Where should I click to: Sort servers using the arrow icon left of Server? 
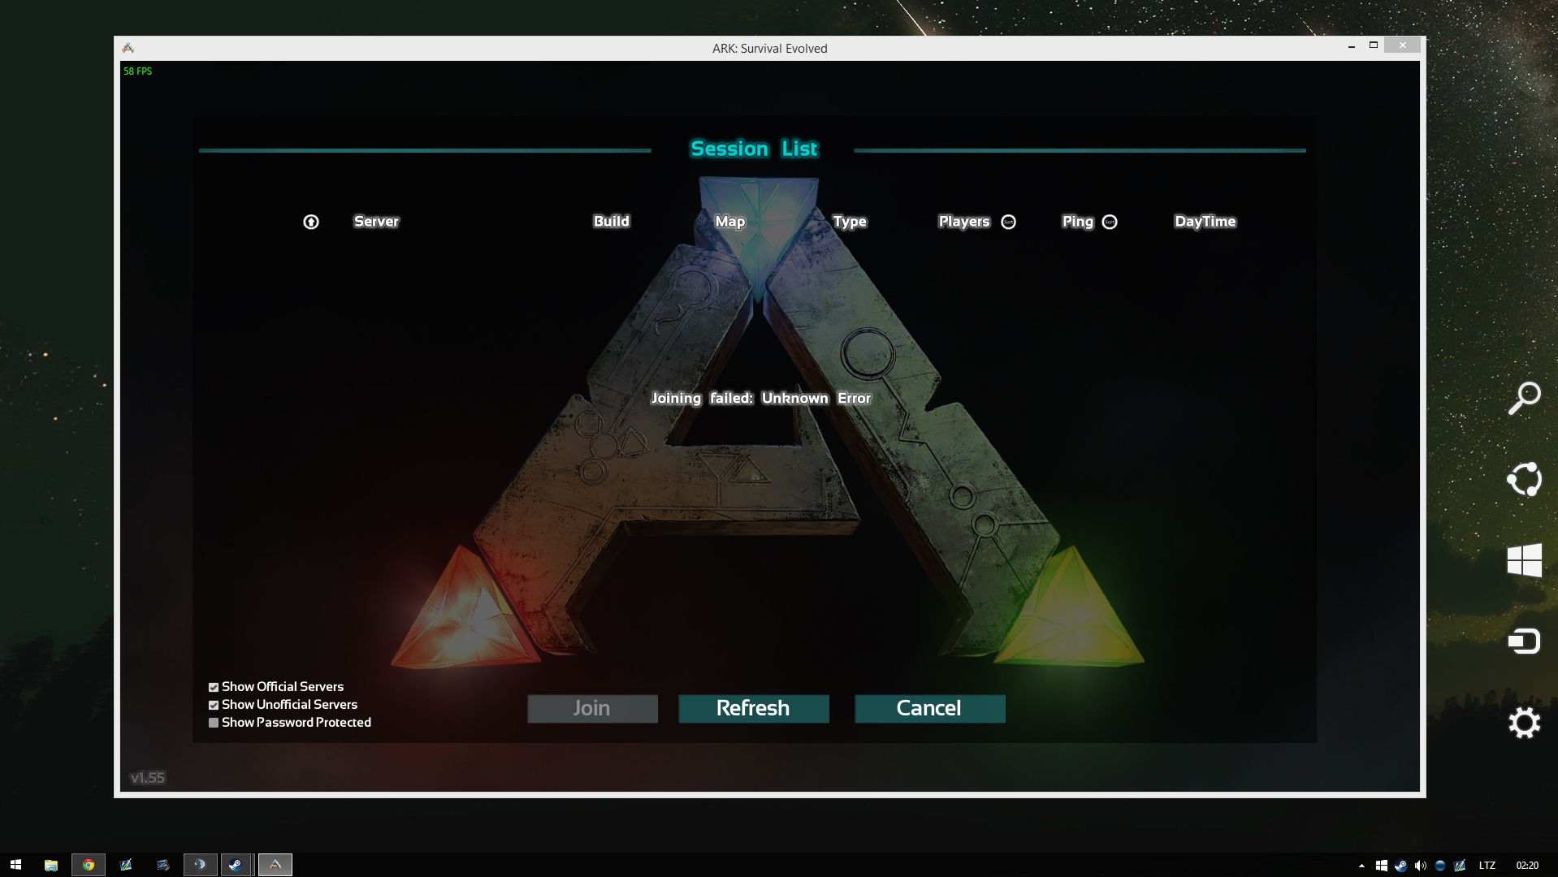[311, 222]
